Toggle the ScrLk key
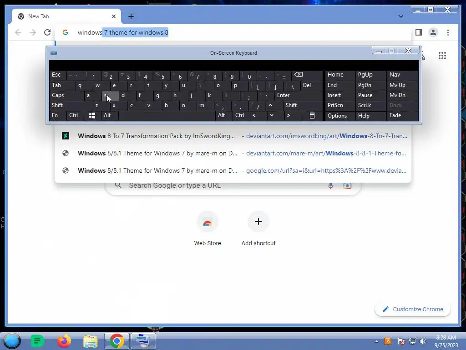 (x=370, y=105)
